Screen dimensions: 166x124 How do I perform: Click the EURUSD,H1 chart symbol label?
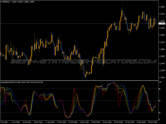pyautogui.click(x=6, y=2)
